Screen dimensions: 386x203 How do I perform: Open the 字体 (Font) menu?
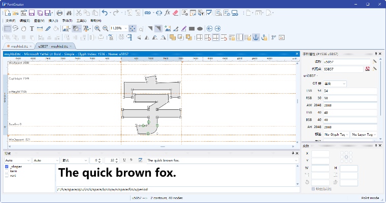tap(67, 20)
